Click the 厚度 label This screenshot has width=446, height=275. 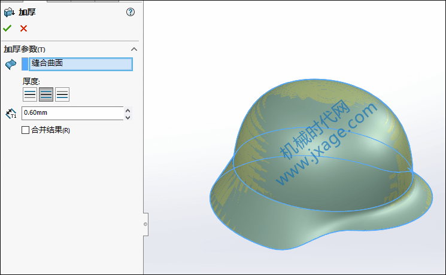(x=31, y=81)
